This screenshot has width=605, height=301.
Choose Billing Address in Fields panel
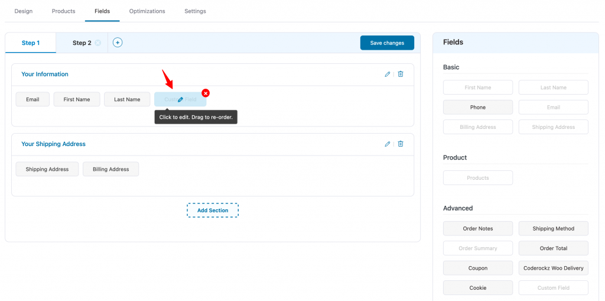coord(477,127)
